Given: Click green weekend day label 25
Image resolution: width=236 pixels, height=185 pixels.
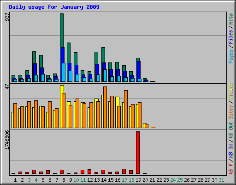Looking at the screenshot, I should pos(180,180).
